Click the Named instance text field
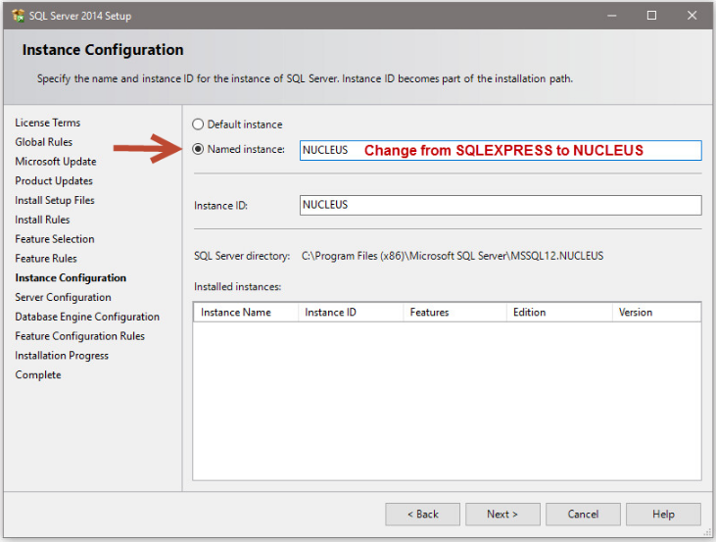 [x=500, y=150]
